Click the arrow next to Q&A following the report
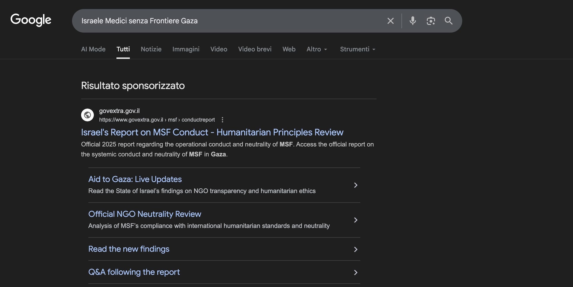 click(x=356, y=272)
